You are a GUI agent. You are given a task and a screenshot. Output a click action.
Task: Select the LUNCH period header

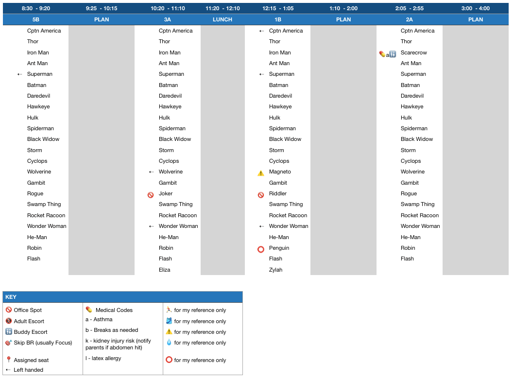(x=223, y=19)
